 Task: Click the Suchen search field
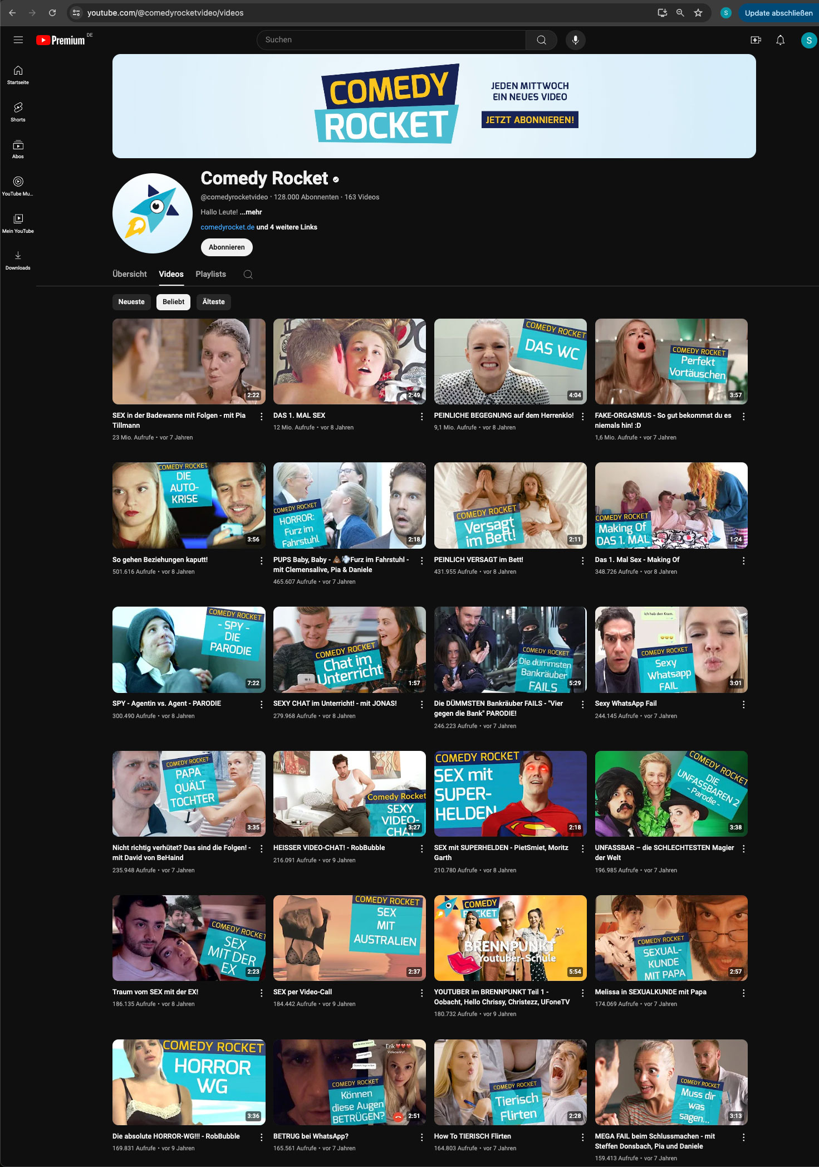(x=391, y=40)
